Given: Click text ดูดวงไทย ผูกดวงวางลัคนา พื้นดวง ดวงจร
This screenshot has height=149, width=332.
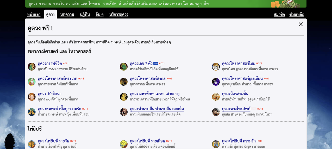Looking at the screenshot, I should coord(250,69).
